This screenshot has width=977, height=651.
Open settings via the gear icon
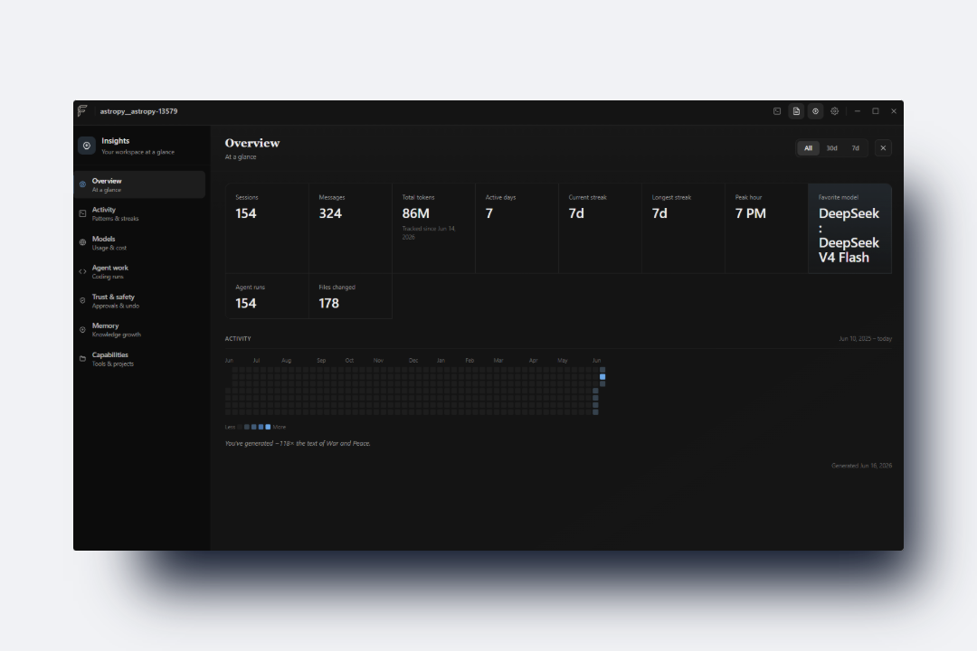(834, 111)
